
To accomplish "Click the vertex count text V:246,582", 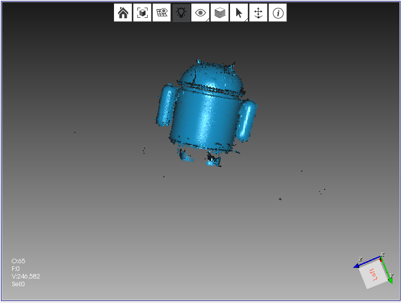I will 26,277.
